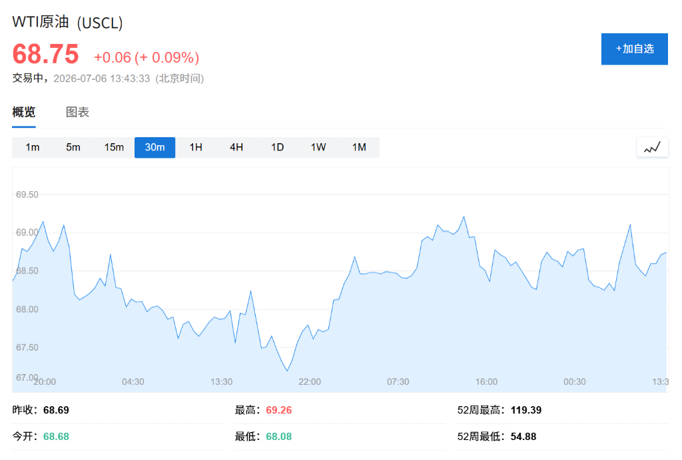682x460 pixels.
Task: Click the 16:00 time axis label
Action: pos(486,381)
